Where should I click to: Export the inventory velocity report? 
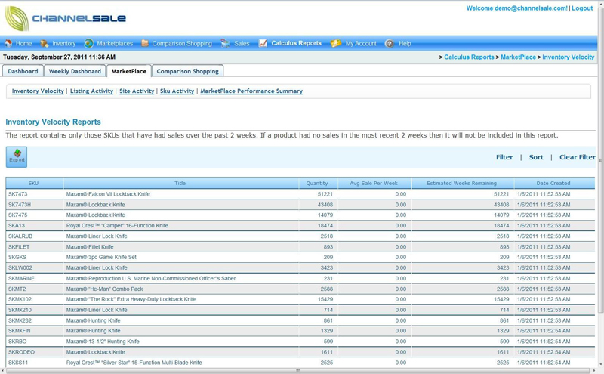point(17,156)
